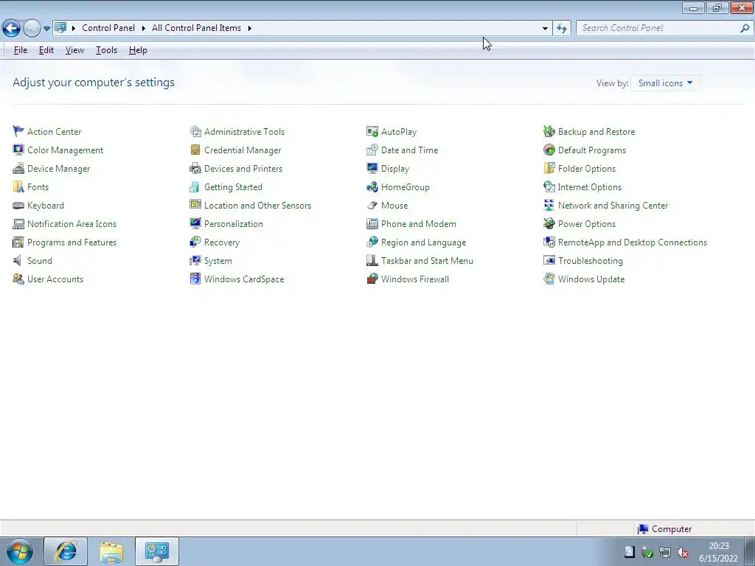Open Programs and Features icon
The height and width of the screenshot is (566, 755).
coord(18,242)
